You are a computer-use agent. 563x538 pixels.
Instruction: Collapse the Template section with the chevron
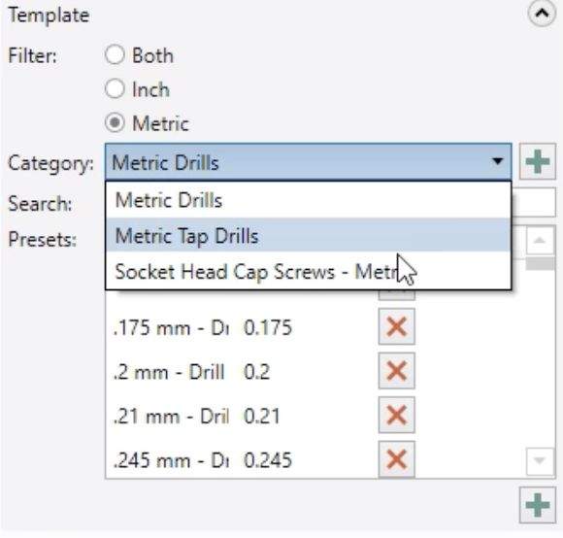(542, 14)
